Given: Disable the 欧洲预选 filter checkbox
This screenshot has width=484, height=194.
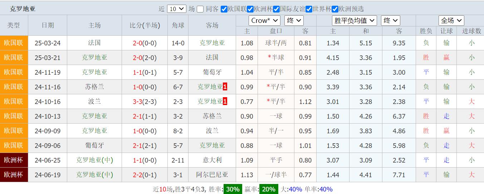Looking at the screenshot, I should tap(335, 9).
